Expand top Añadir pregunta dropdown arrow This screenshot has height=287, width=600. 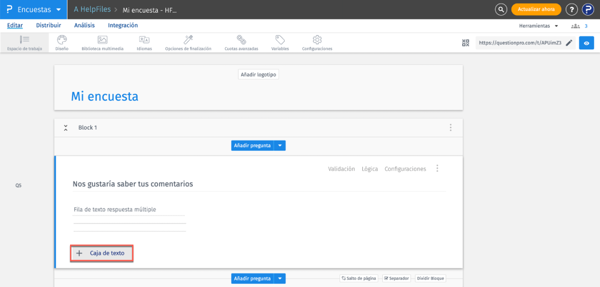tap(280, 146)
